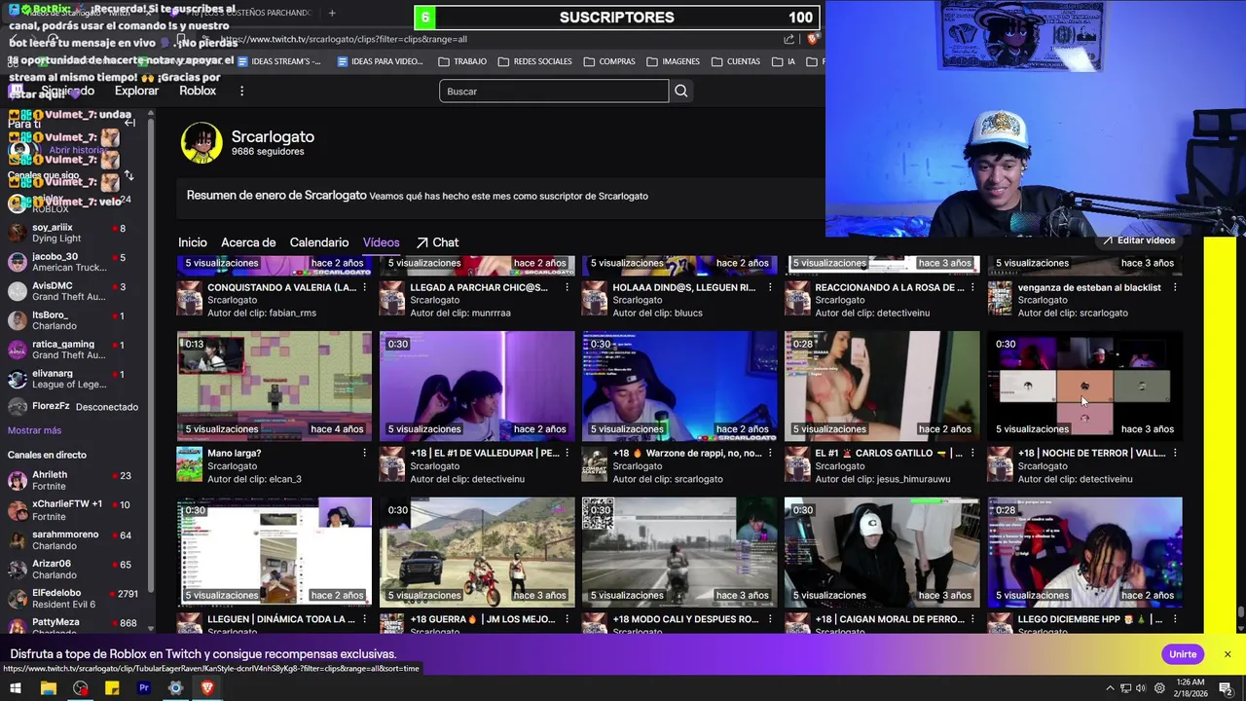Screen dimensions: 1246x701
Task: Open options for "+18 | NOCHE DE TERROR" clip
Action: (x=1175, y=453)
